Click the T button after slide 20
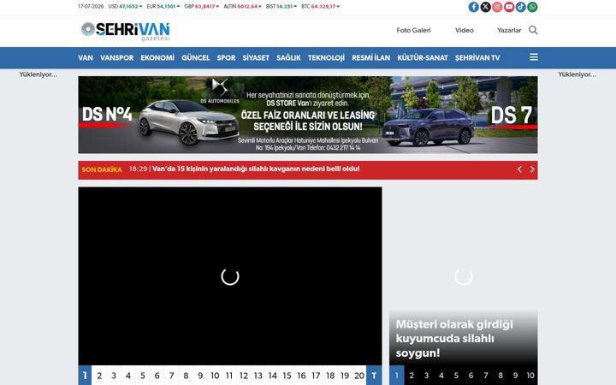This screenshot has height=385, width=616. (x=374, y=376)
